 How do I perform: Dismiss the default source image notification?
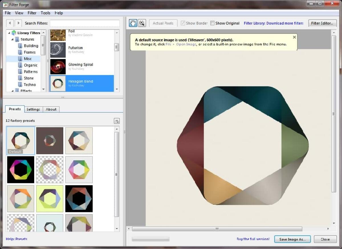click(294, 37)
